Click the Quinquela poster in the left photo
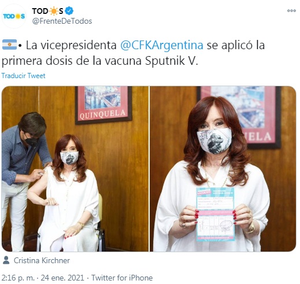The image size is (300, 284). coord(103,105)
